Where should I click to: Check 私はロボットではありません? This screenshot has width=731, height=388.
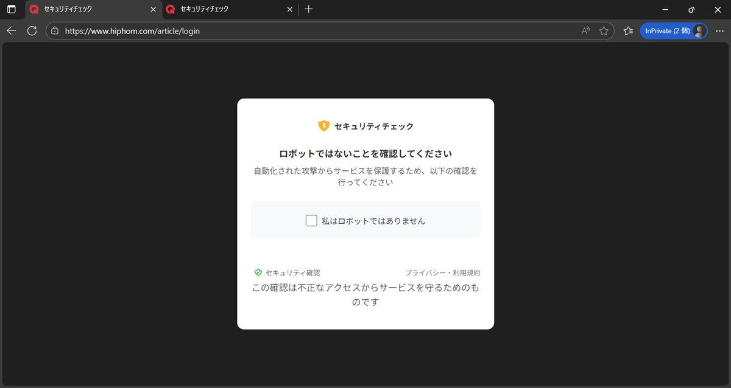(311, 220)
